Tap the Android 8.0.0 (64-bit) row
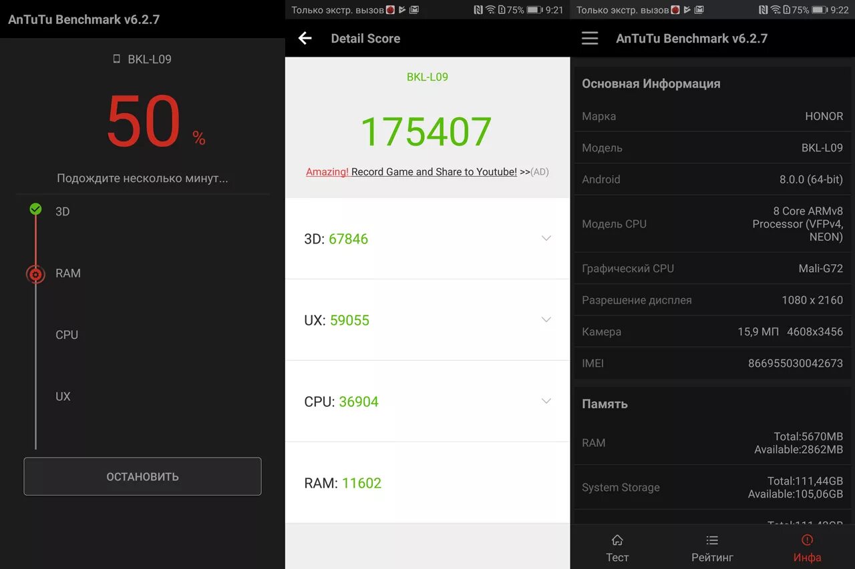 coord(712,179)
